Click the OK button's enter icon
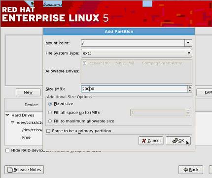This screenshot has height=178, width=212. 175,141
